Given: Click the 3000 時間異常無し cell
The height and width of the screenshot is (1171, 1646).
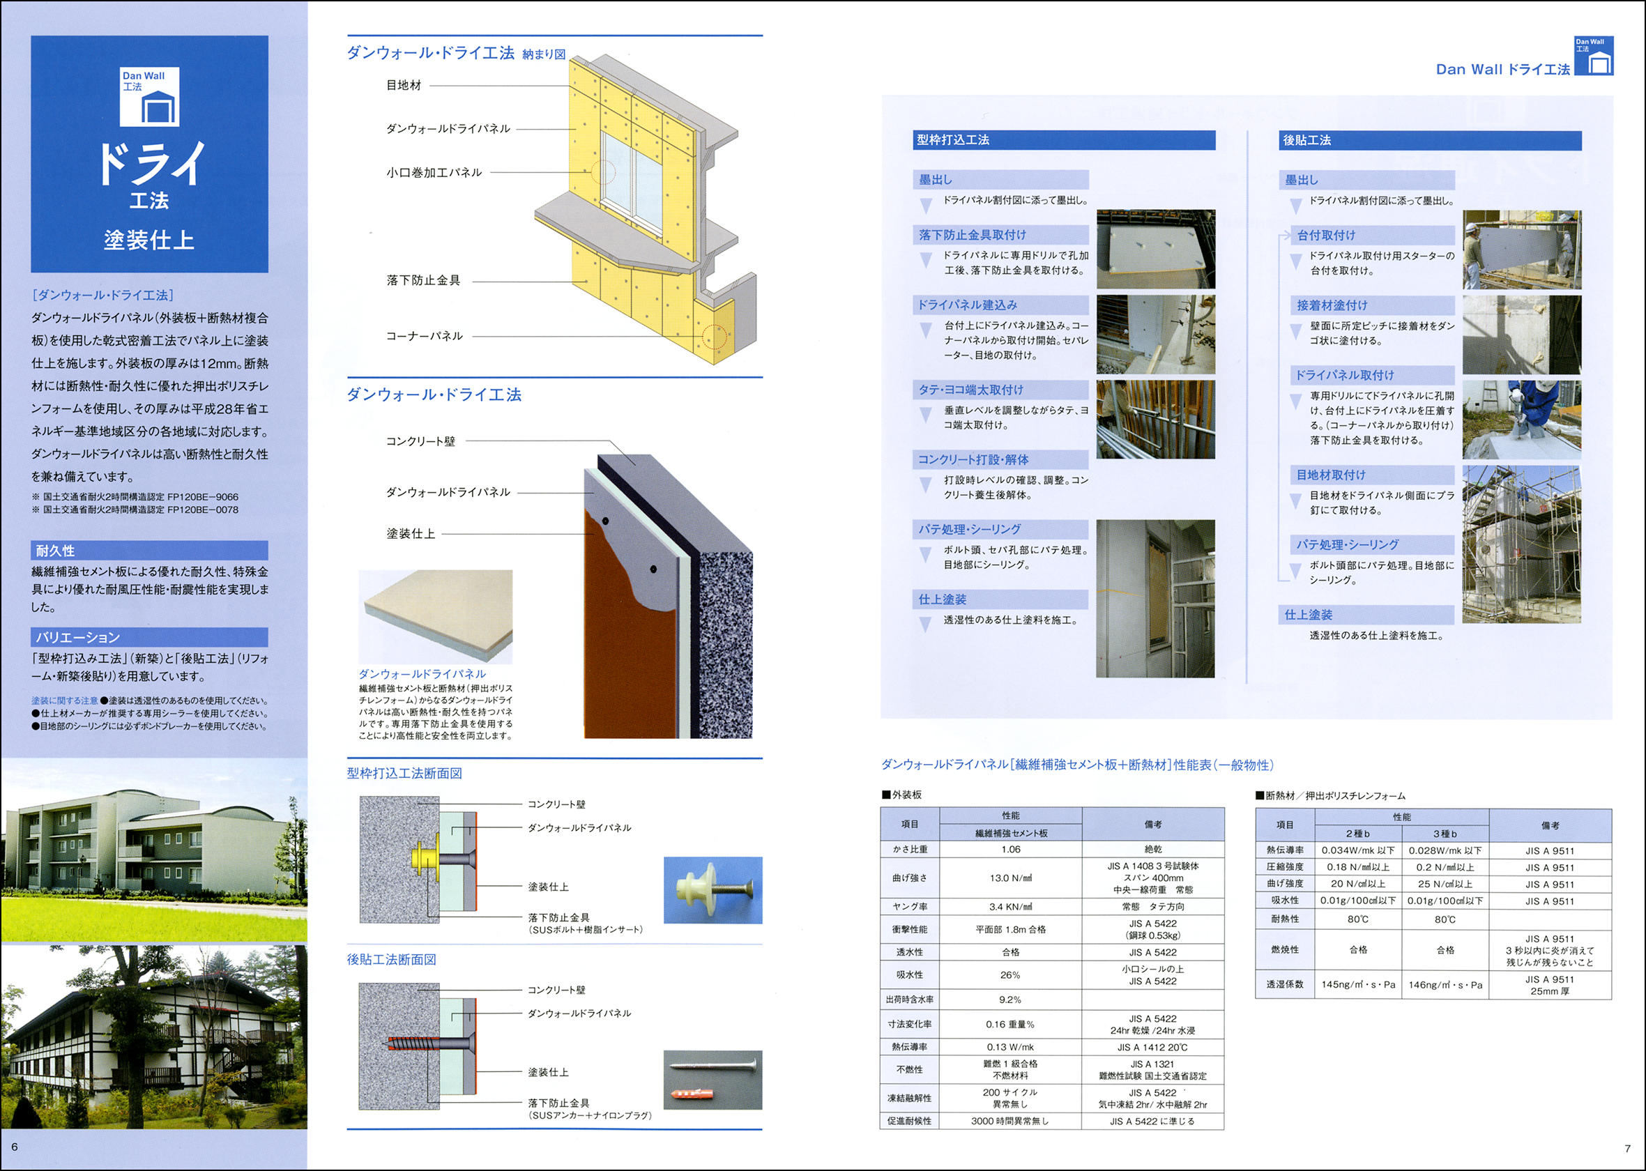Looking at the screenshot, I should (1011, 1122).
